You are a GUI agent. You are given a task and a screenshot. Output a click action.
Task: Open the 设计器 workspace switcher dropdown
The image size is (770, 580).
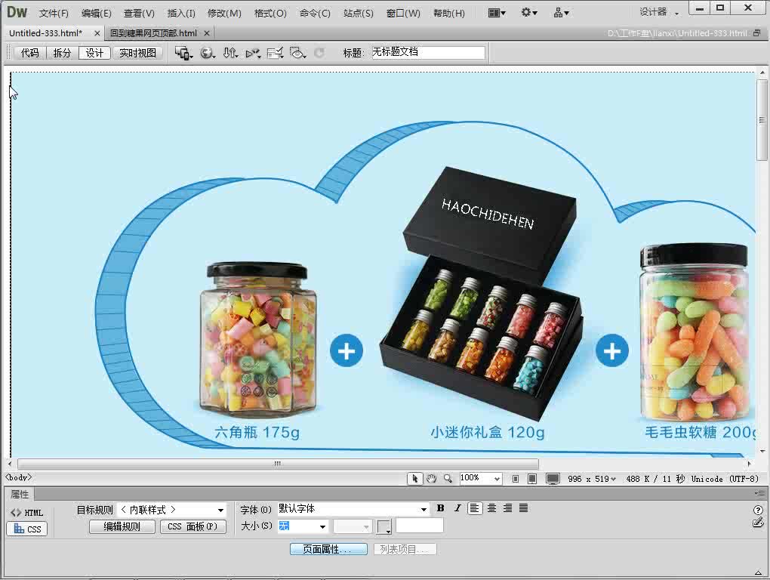coord(659,12)
